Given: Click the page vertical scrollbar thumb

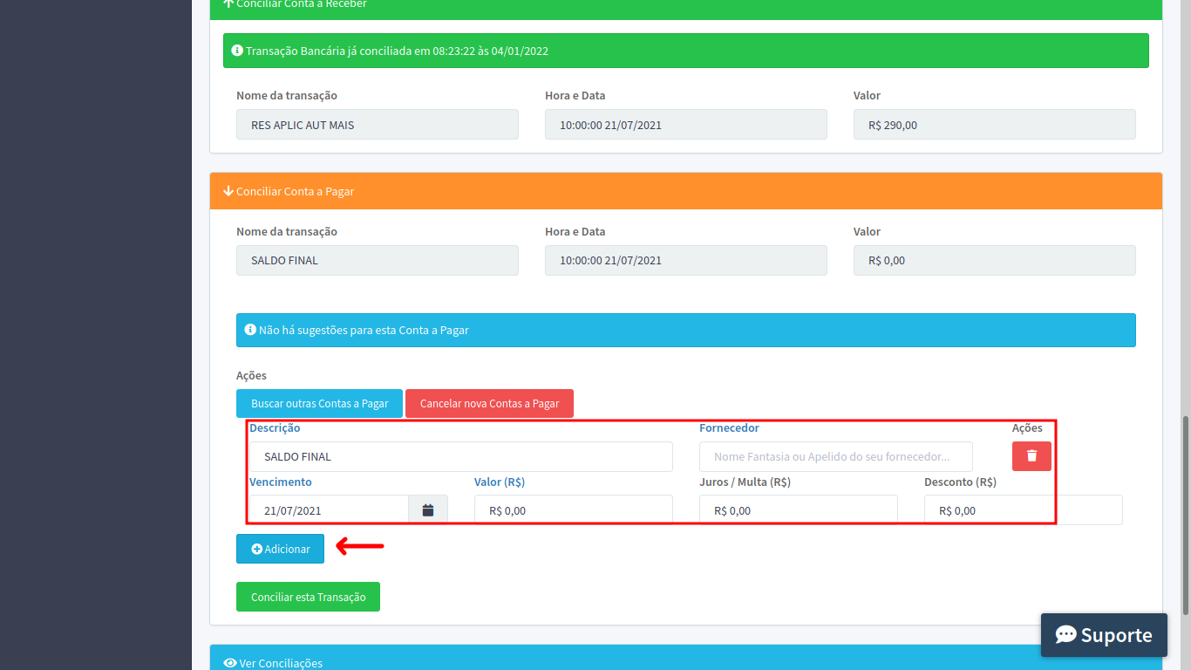Looking at the screenshot, I should coord(1185,515).
